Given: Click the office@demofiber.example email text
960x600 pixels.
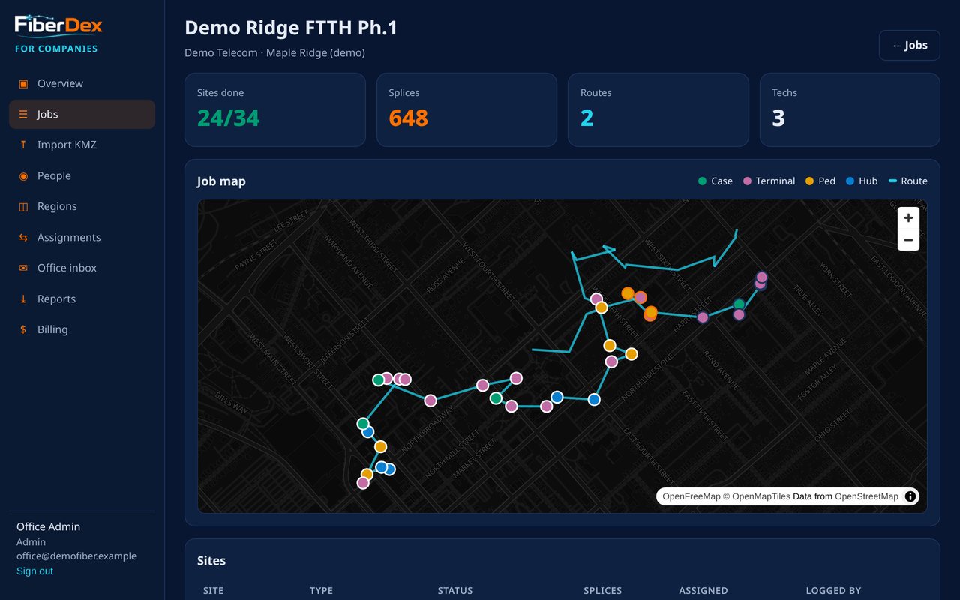Looking at the screenshot, I should point(76,556).
